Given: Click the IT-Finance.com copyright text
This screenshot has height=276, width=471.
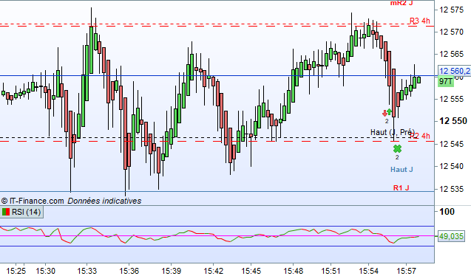Looking at the screenshot, I should click(x=33, y=201).
